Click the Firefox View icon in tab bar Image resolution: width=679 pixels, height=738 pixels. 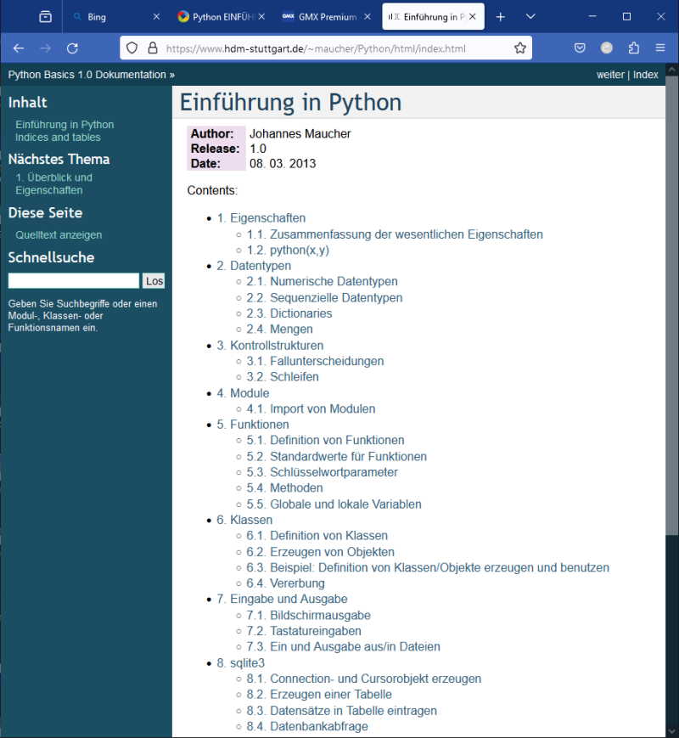(46, 17)
